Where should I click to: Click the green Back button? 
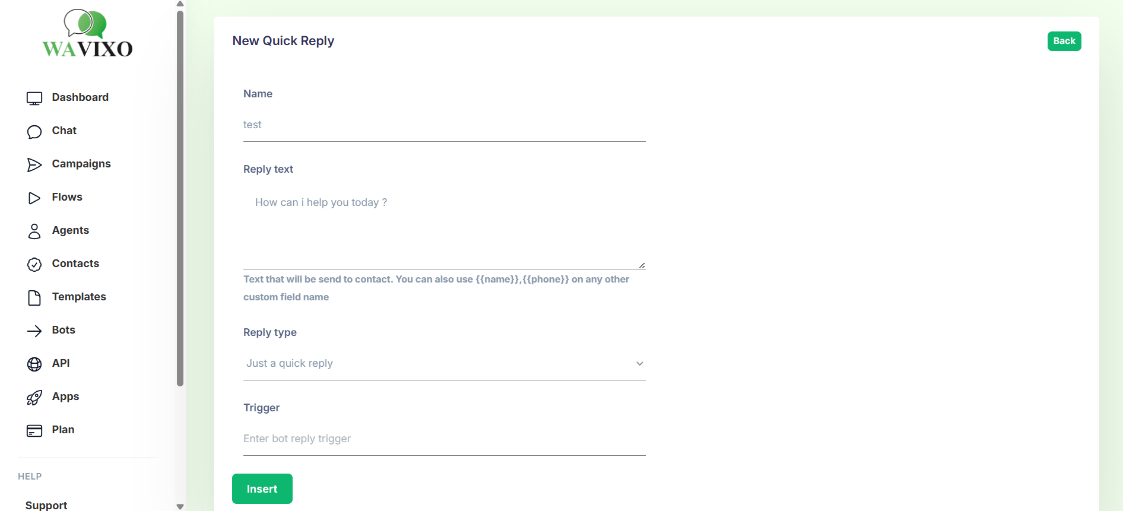coord(1064,42)
